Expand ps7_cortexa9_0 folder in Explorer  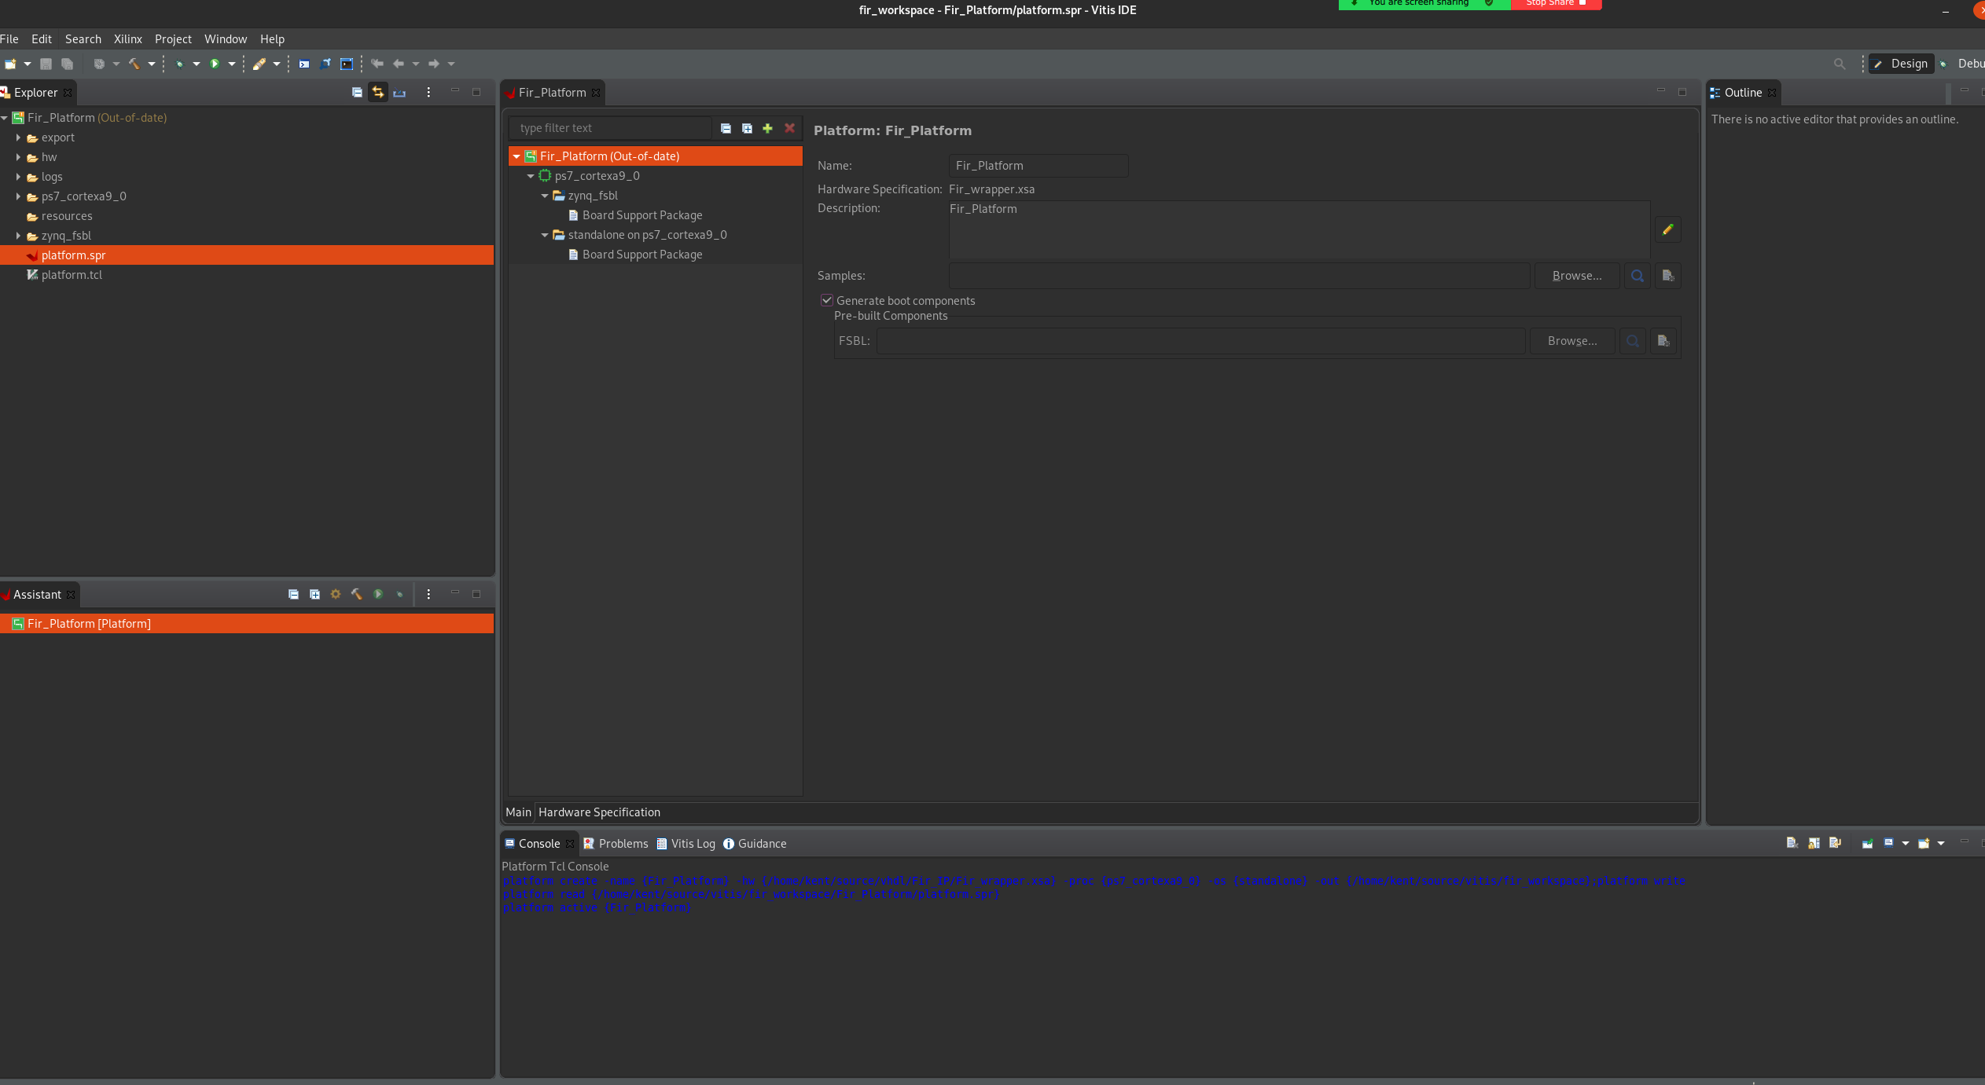pos(18,196)
